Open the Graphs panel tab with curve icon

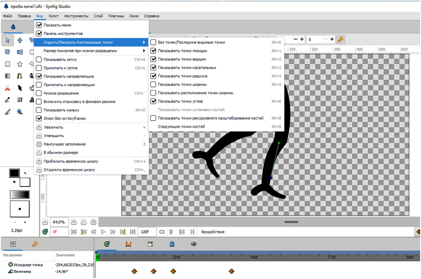pos(129,244)
